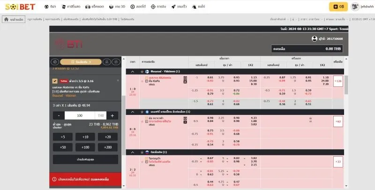Click the yellow 0$ balance deposit button
The image size is (375, 190).
338,7
